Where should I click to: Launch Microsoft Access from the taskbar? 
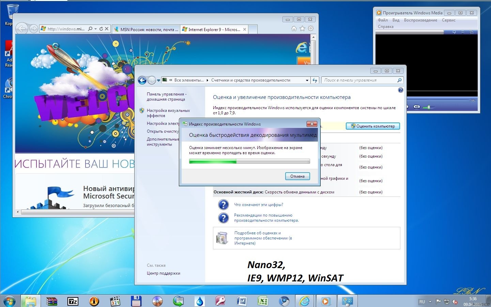click(220, 301)
